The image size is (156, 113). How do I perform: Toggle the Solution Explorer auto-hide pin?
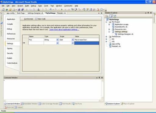click(148, 13)
